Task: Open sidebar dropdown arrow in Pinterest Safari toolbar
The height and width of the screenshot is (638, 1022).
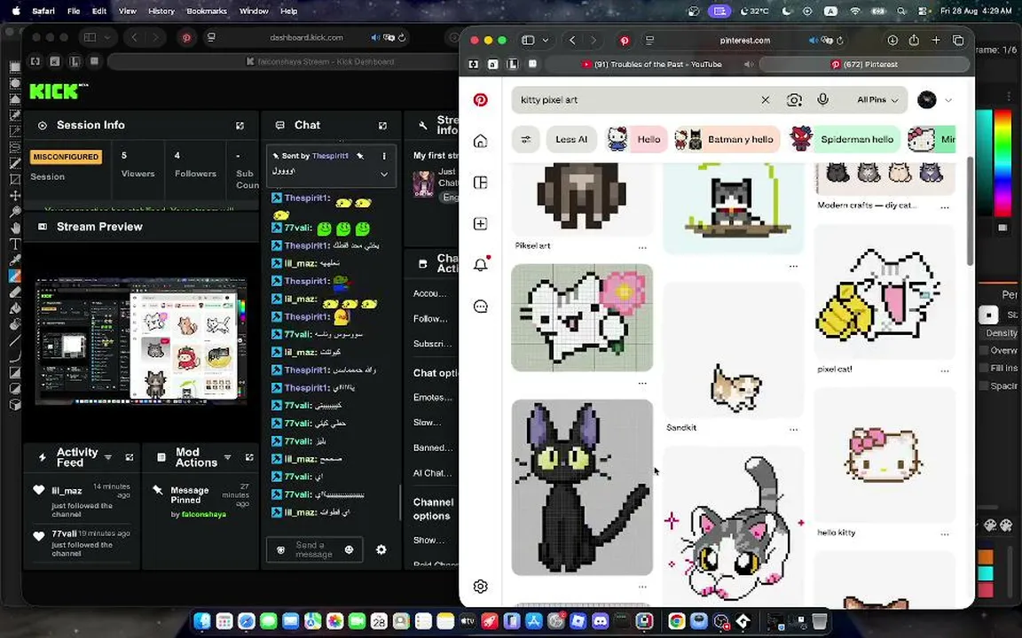Action: point(546,41)
